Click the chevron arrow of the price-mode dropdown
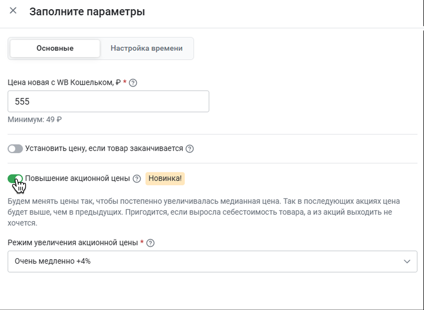424x310 pixels. point(407,262)
